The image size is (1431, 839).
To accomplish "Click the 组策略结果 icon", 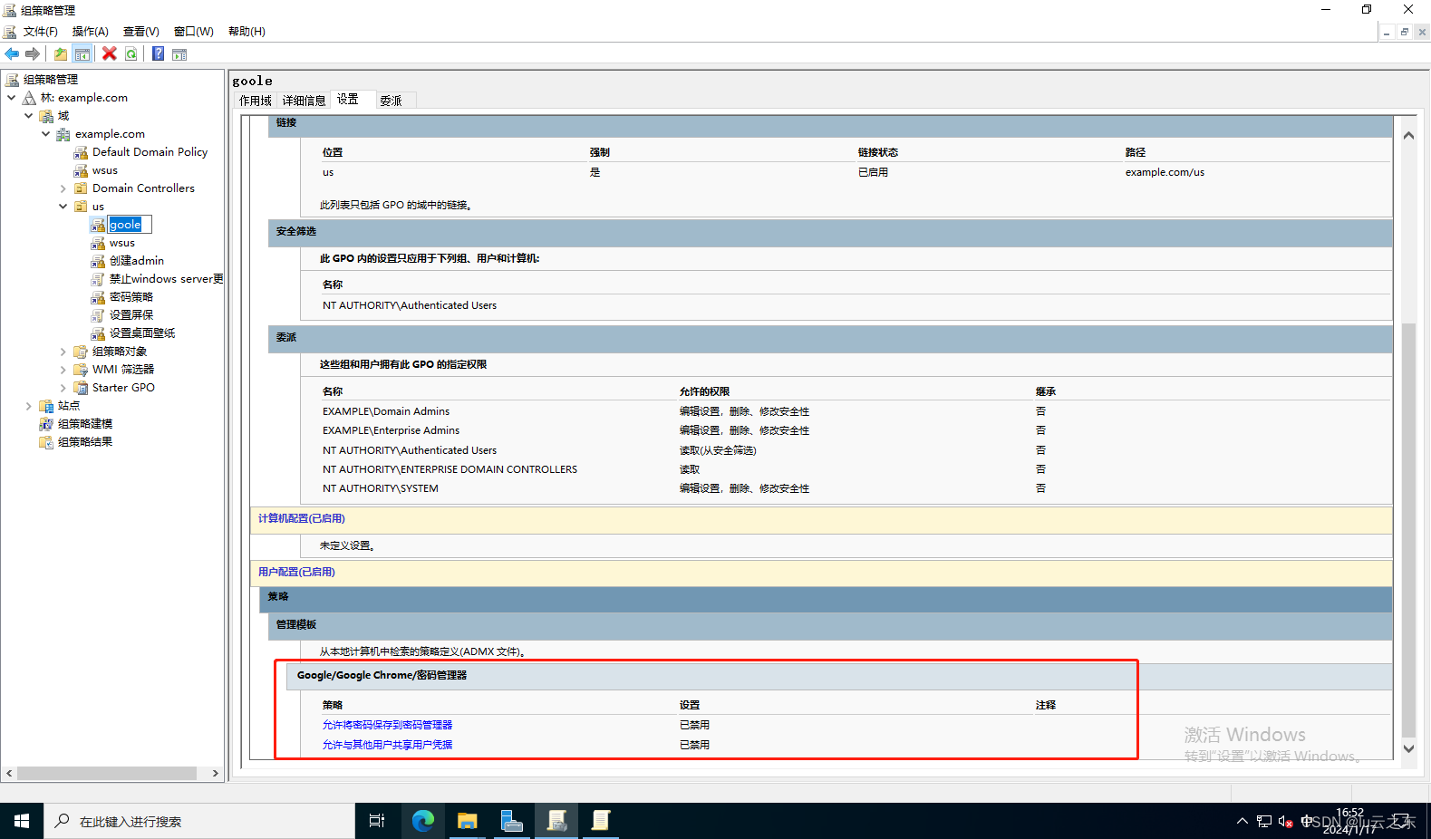I will pyautogui.click(x=46, y=442).
